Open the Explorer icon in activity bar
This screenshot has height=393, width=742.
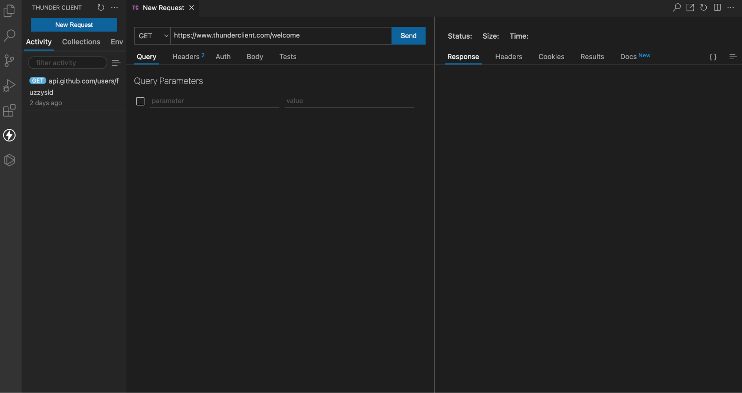[x=9, y=11]
